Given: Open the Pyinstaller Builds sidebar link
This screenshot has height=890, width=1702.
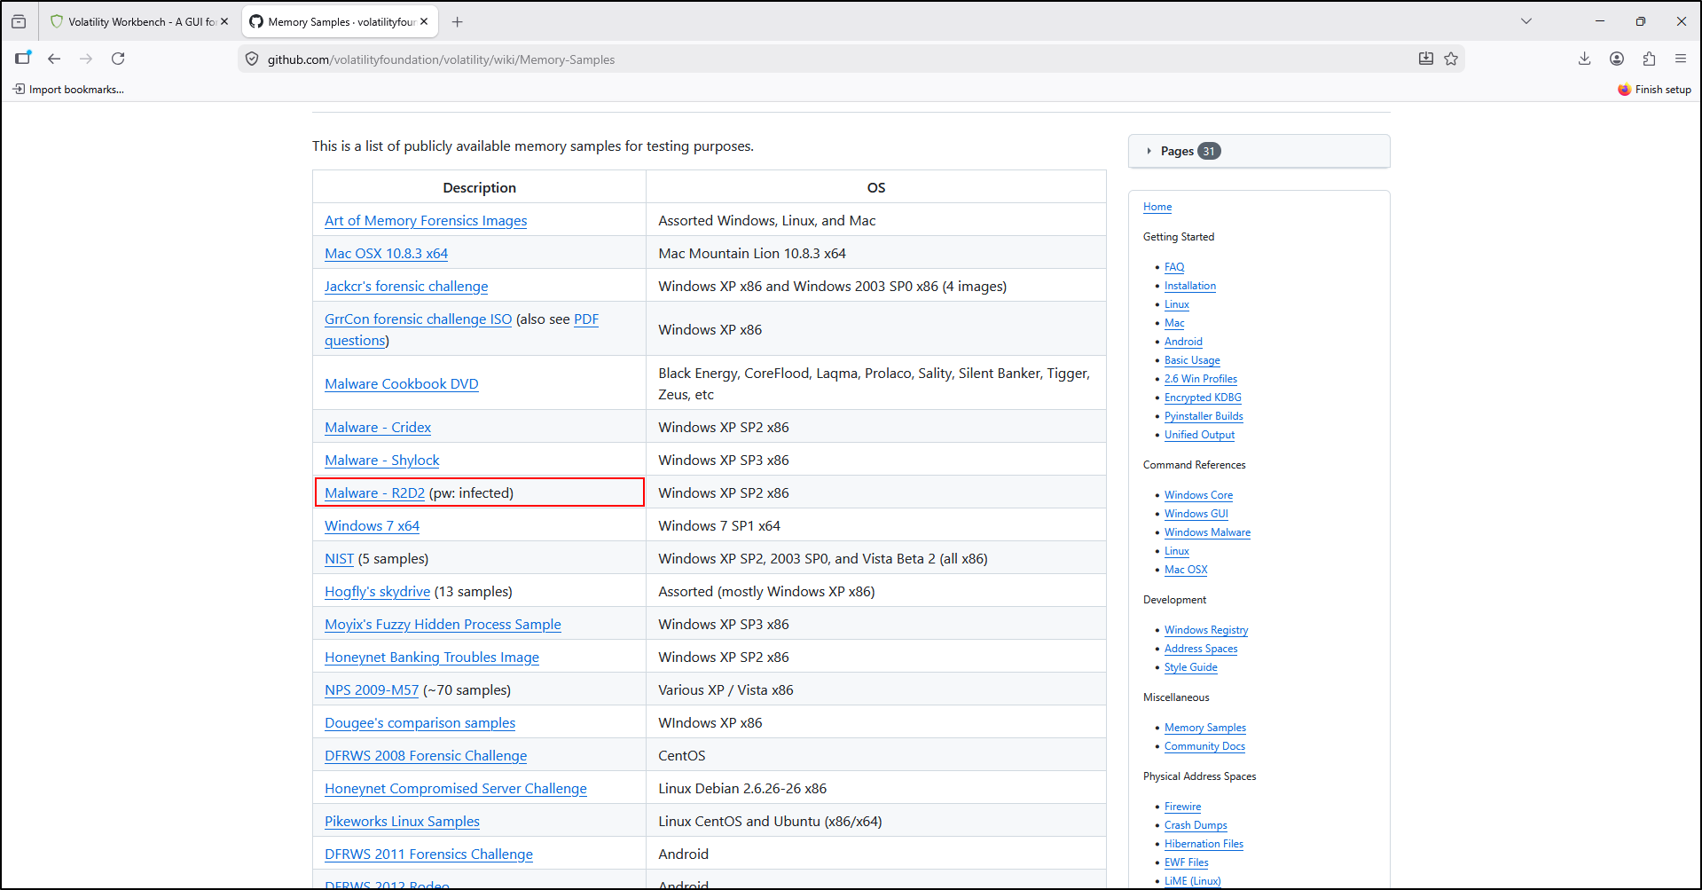Looking at the screenshot, I should click(x=1204, y=416).
